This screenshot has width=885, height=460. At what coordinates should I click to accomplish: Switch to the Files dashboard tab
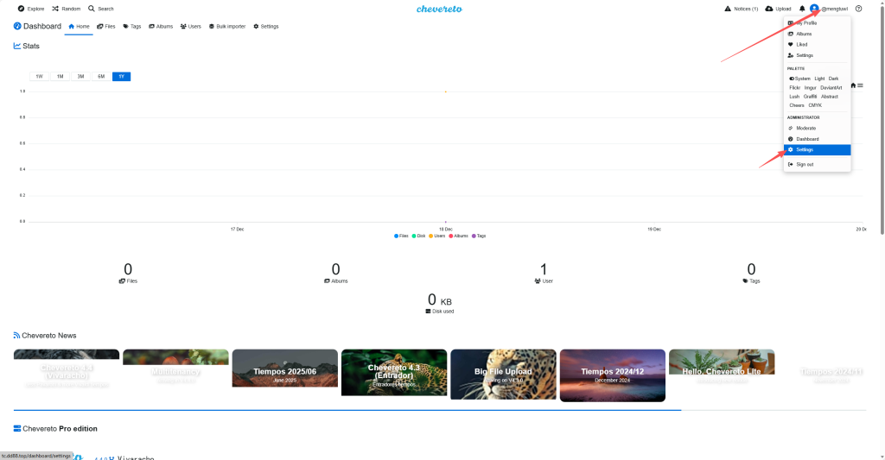coord(106,27)
